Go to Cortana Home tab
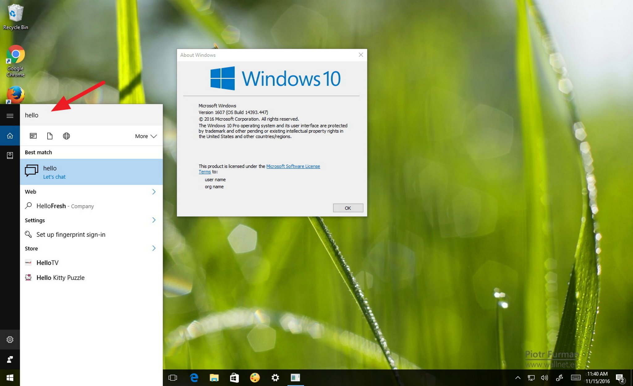Screen dimensions: 633x386 10,136
